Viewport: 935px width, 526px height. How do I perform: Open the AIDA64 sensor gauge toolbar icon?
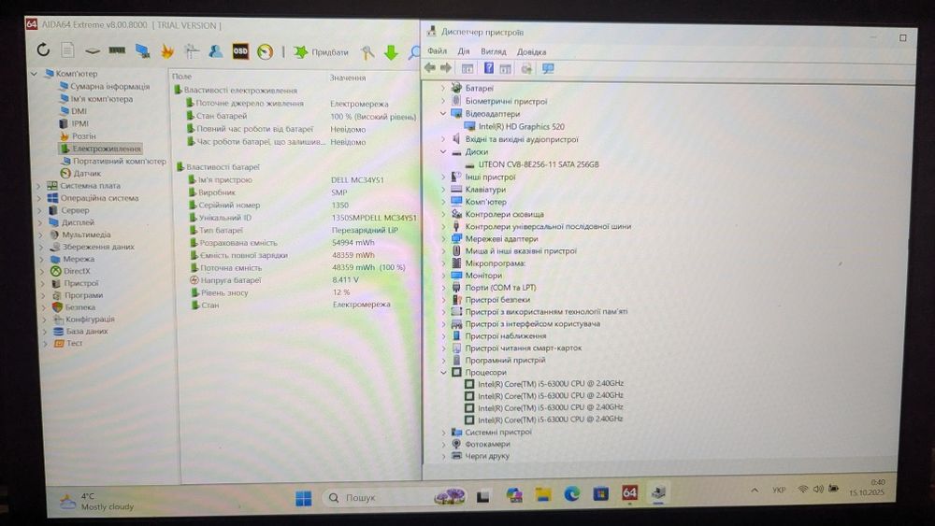[265, 51]
